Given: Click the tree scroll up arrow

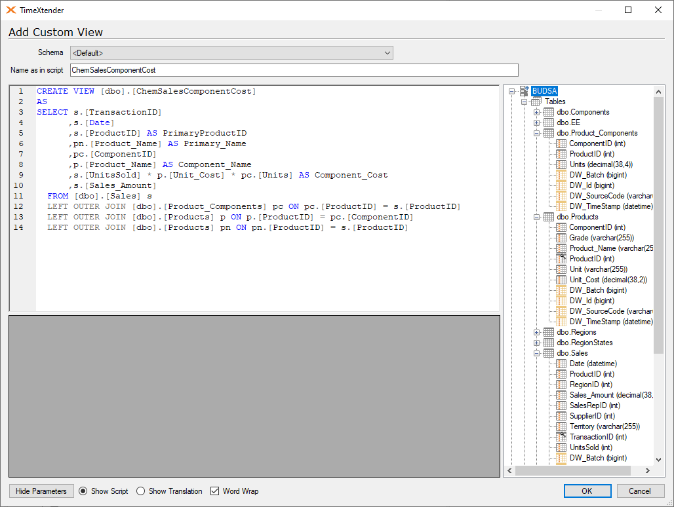Looking at the screenshot, I should coord(658,92).
